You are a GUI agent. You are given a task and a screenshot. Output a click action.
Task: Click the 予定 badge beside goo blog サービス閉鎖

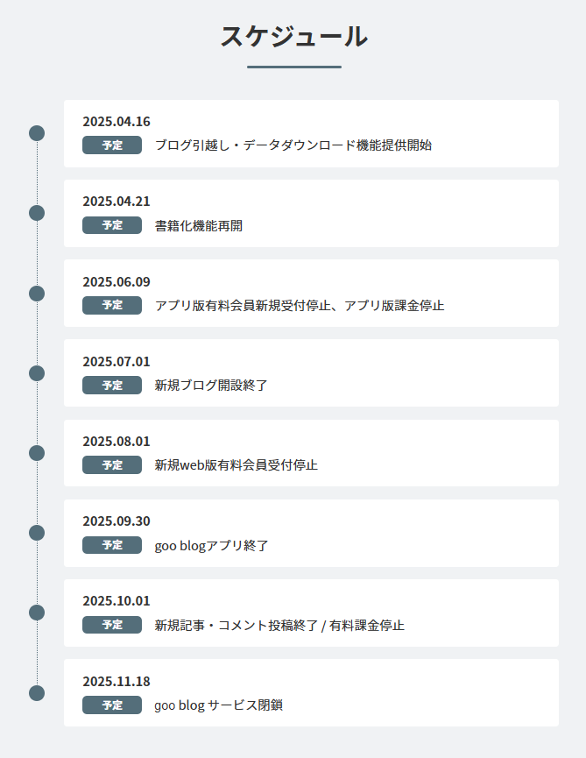(x=112, y=705)
